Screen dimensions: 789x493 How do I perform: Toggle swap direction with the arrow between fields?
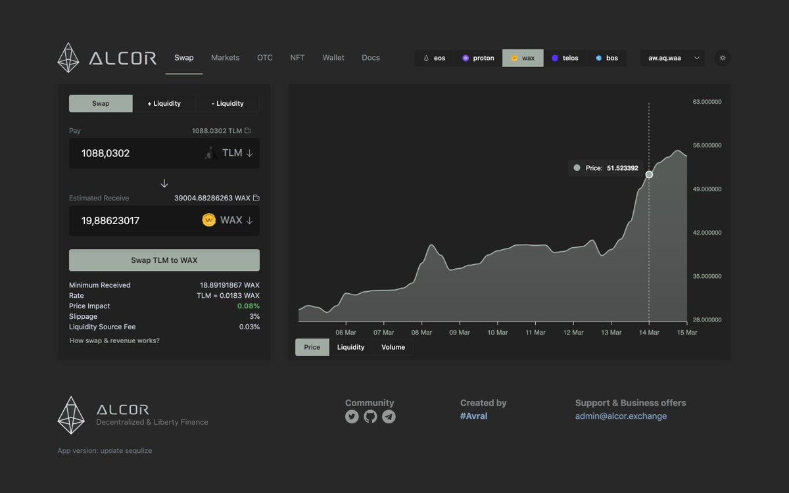click(x=164, y=183)
